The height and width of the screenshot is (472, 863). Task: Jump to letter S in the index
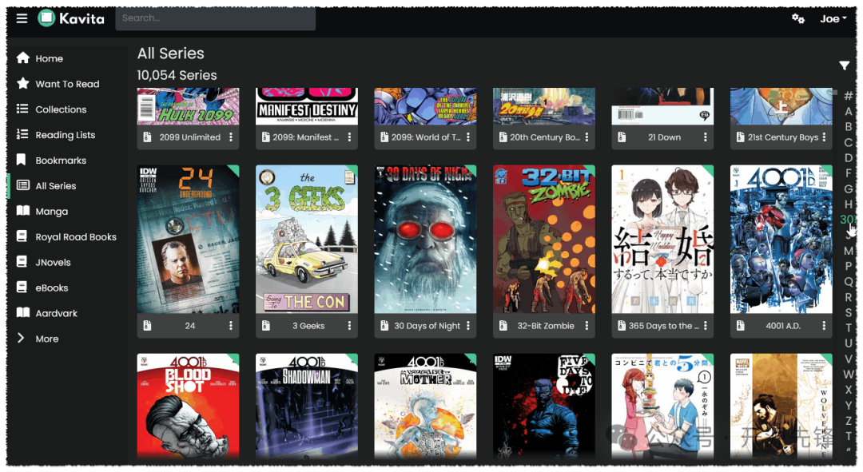[848, 312]
